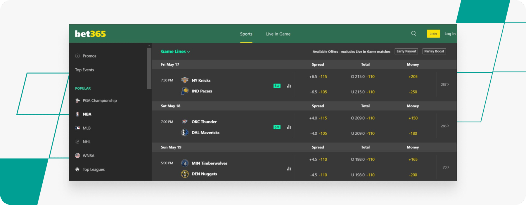Click the yellow Join button
526x205 pixels.
pos(433,34)
